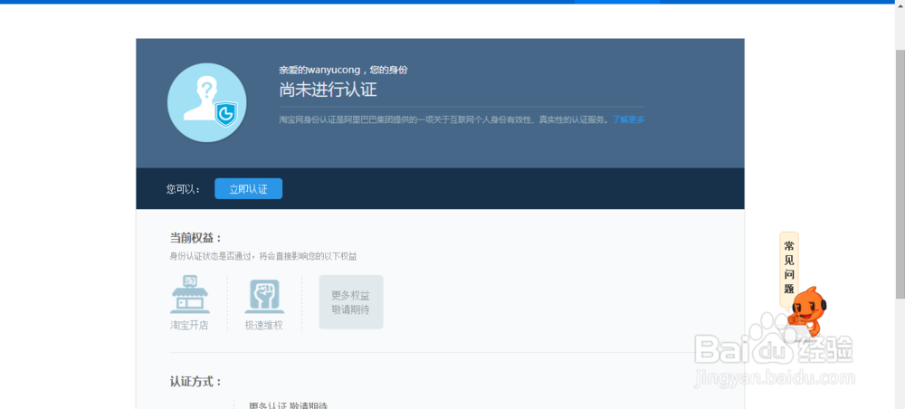Click the greeting text 亲爱的wanyucong
The width and height of the screenshot is (905, 409).
point(320,70)
